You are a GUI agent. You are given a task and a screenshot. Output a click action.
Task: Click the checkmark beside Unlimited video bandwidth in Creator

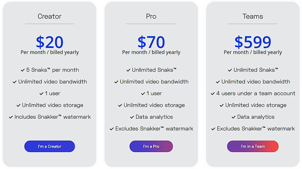tap(14, 82)
